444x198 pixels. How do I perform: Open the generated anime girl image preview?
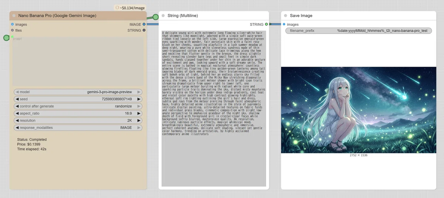[x=359, y=110]
